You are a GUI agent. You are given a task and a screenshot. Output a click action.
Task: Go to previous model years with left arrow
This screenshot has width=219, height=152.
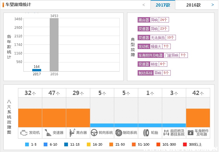click(144, 5)
